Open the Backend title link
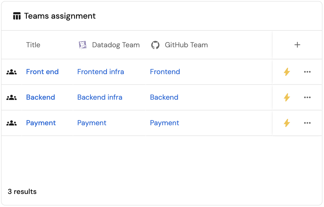 point(40,97)
